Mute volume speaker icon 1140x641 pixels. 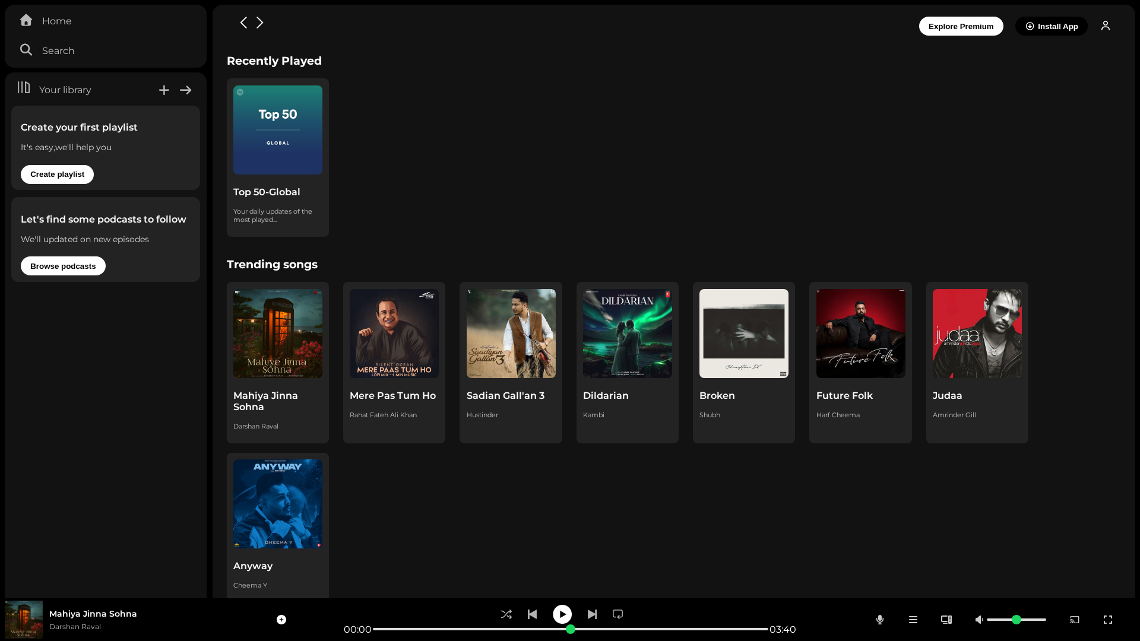[x=980, y=620]
